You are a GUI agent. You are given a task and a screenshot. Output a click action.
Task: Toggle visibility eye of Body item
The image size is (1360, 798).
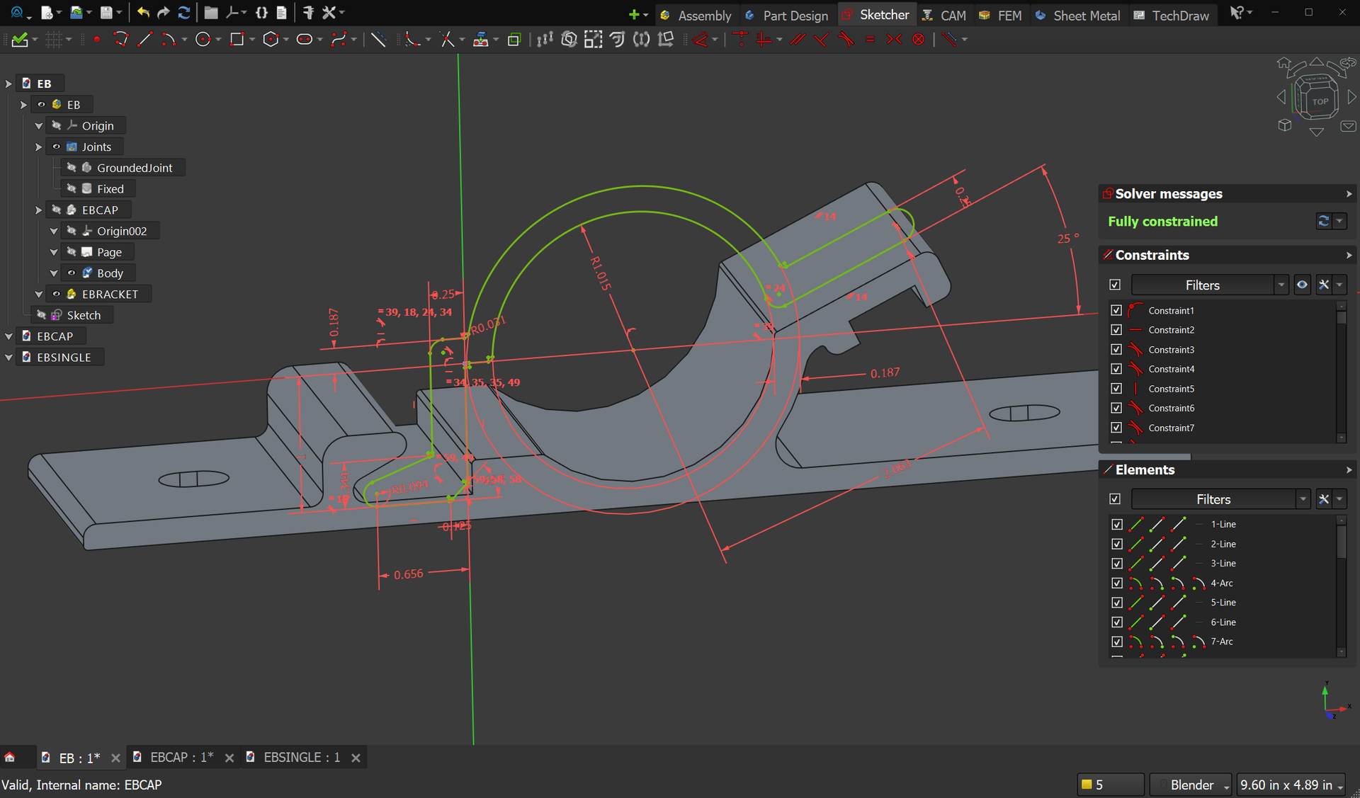(72, 273)
